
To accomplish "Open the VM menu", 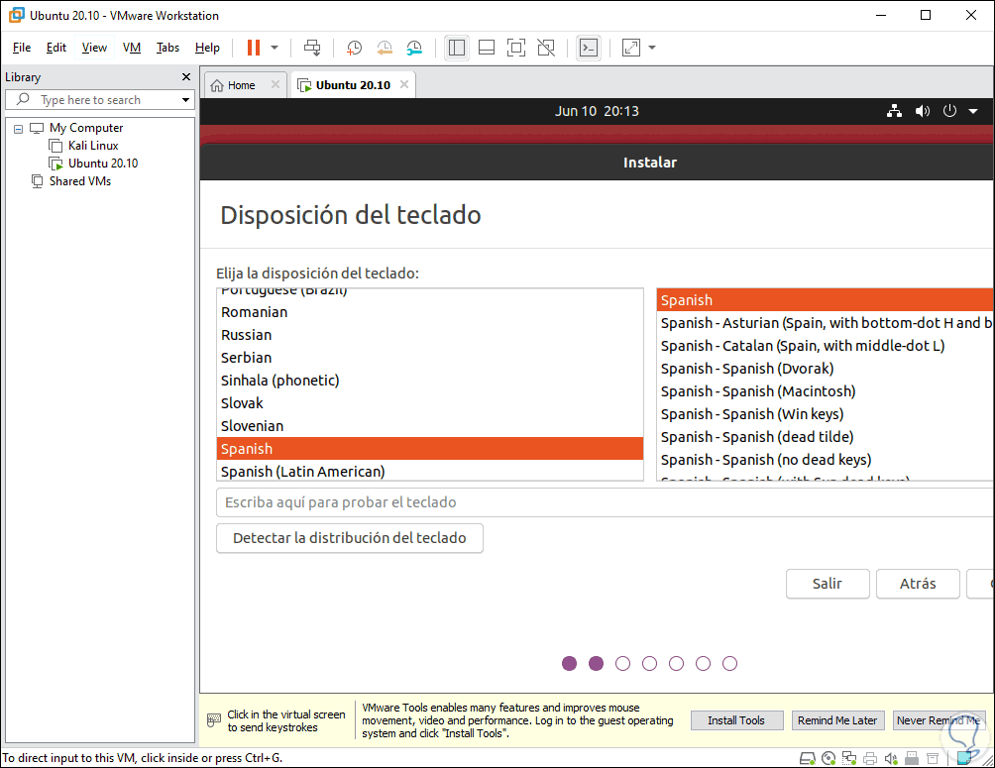I will tap(132, 48).
